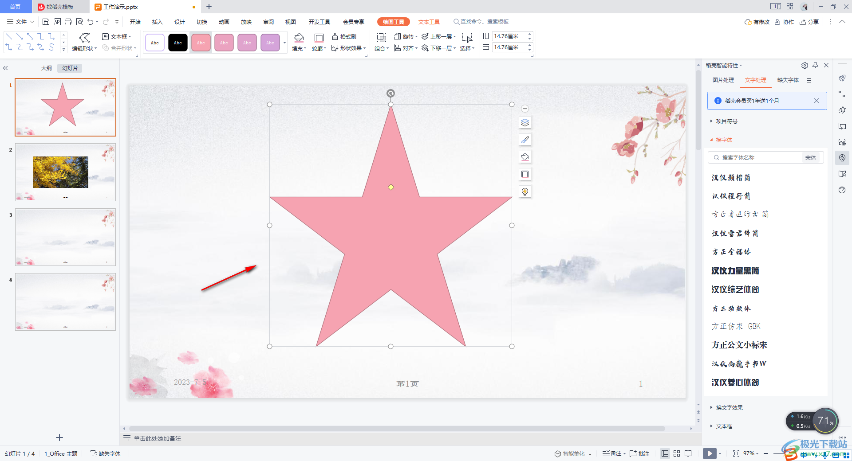This screenshot has height=461, width=852.
Task: Click the floating lightbulb idea icon
Action: coord(525,191)
